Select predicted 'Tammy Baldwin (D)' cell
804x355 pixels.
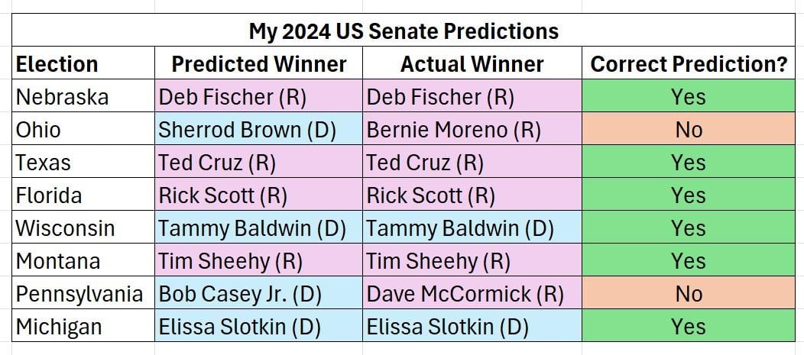click(x=258, y=227)
